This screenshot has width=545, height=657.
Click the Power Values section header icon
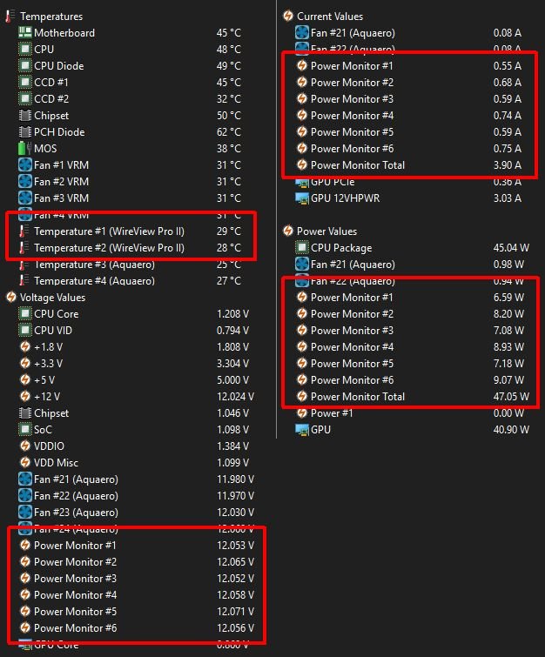click(288, 231)
